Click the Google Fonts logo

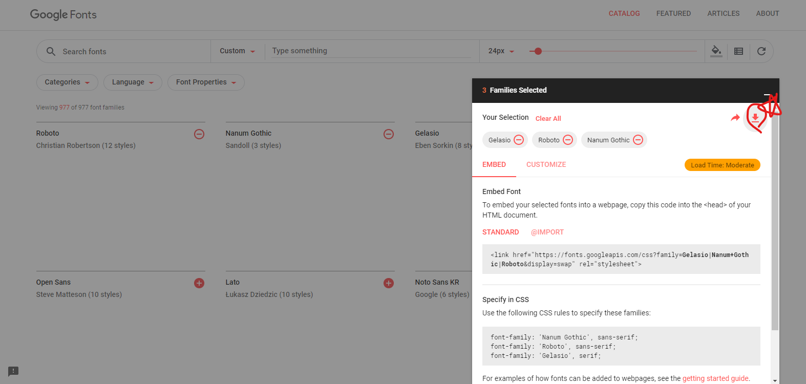point(63,15)
